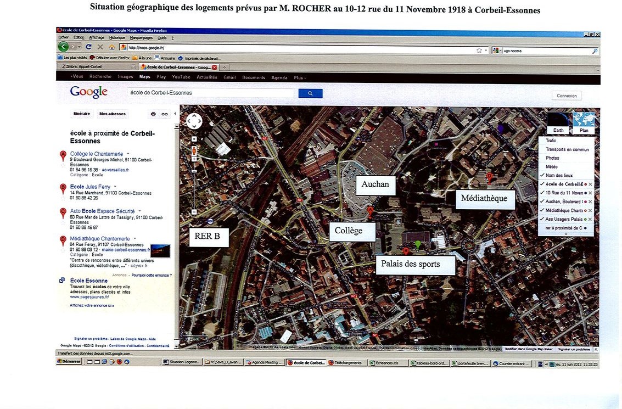Open a new tab with the plus button
622x409 pixels.
coord(224,67)
